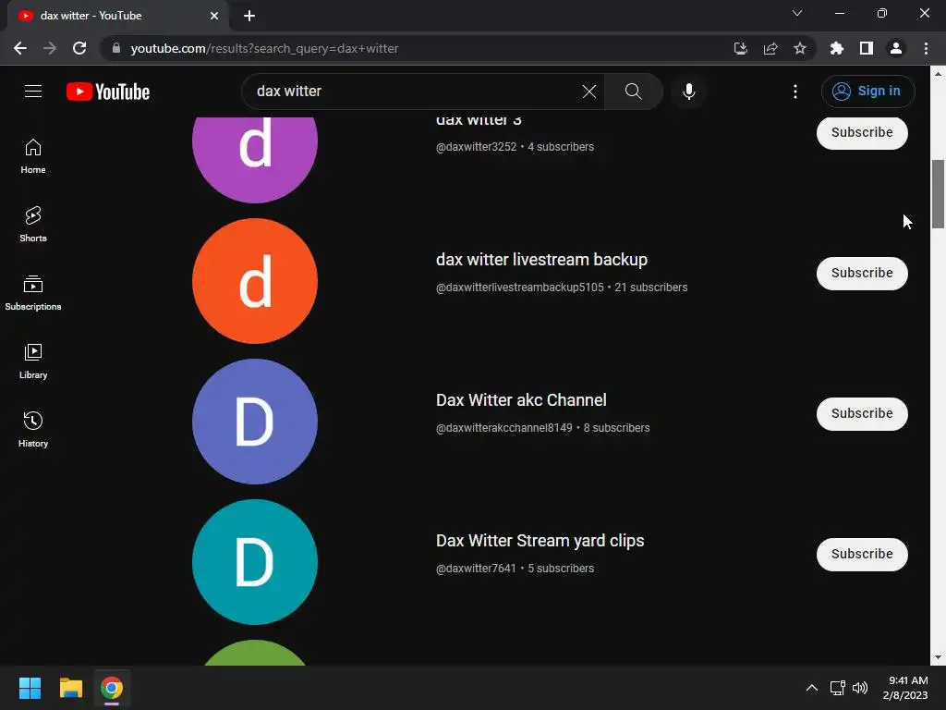Show hidden system tray icons
946x710 pixels.
click(x=811, y=688)
